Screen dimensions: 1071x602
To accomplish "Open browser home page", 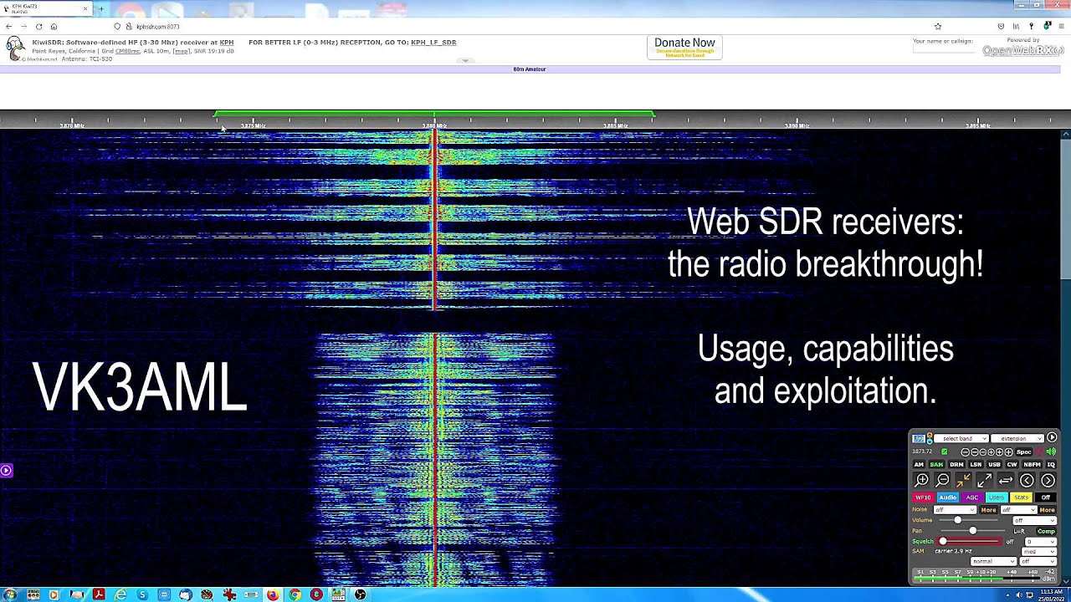I will pyautogui.click(x=54, y=27).
